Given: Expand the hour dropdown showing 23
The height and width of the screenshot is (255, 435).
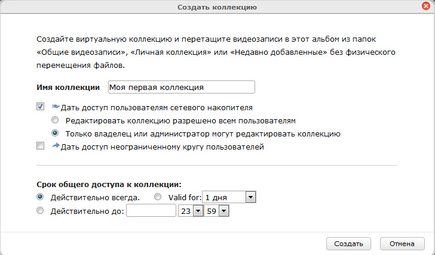Looking at the screenshot, I should pyautogui.click(x=190, y=211).
